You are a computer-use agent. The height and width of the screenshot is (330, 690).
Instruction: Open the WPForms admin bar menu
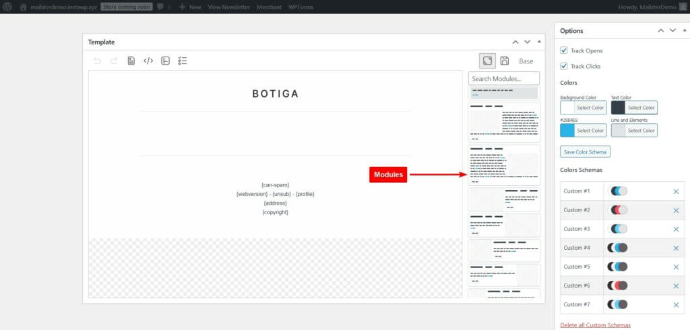pos(303,7)
